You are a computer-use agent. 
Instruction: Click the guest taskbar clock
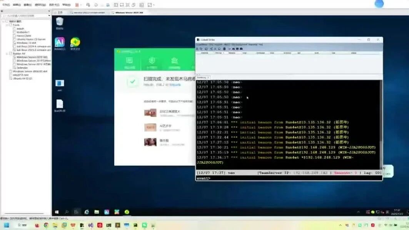point(397,212)
